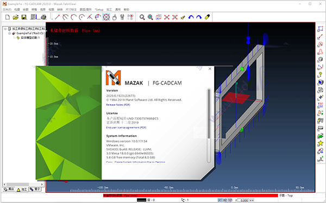This screenshot has width=326, height=203.
Task: Open End user license agreement (PDF) link
Action: 126,128
